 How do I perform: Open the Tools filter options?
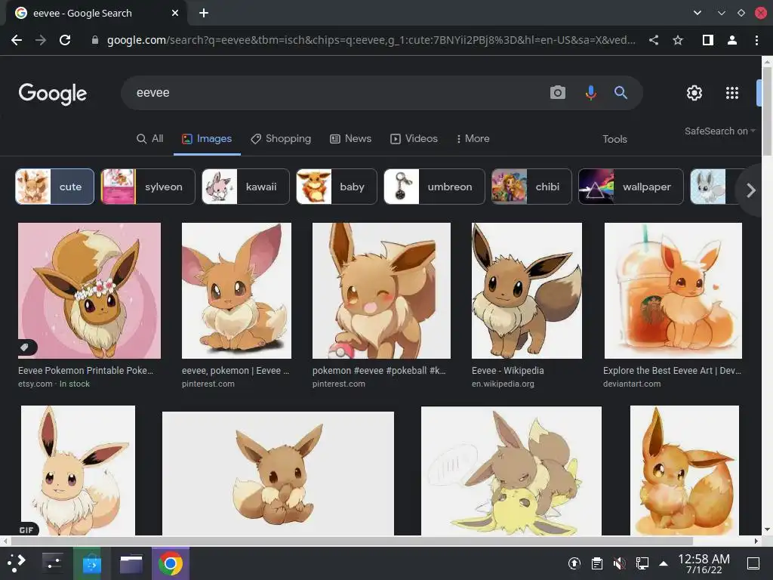point(614,139)
